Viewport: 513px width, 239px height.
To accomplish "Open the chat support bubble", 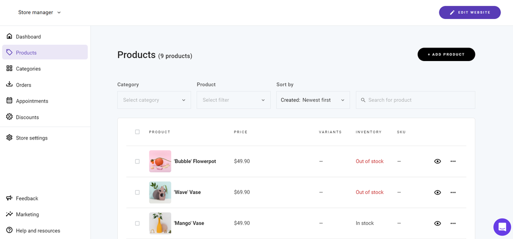I will (x=502, y=227).
